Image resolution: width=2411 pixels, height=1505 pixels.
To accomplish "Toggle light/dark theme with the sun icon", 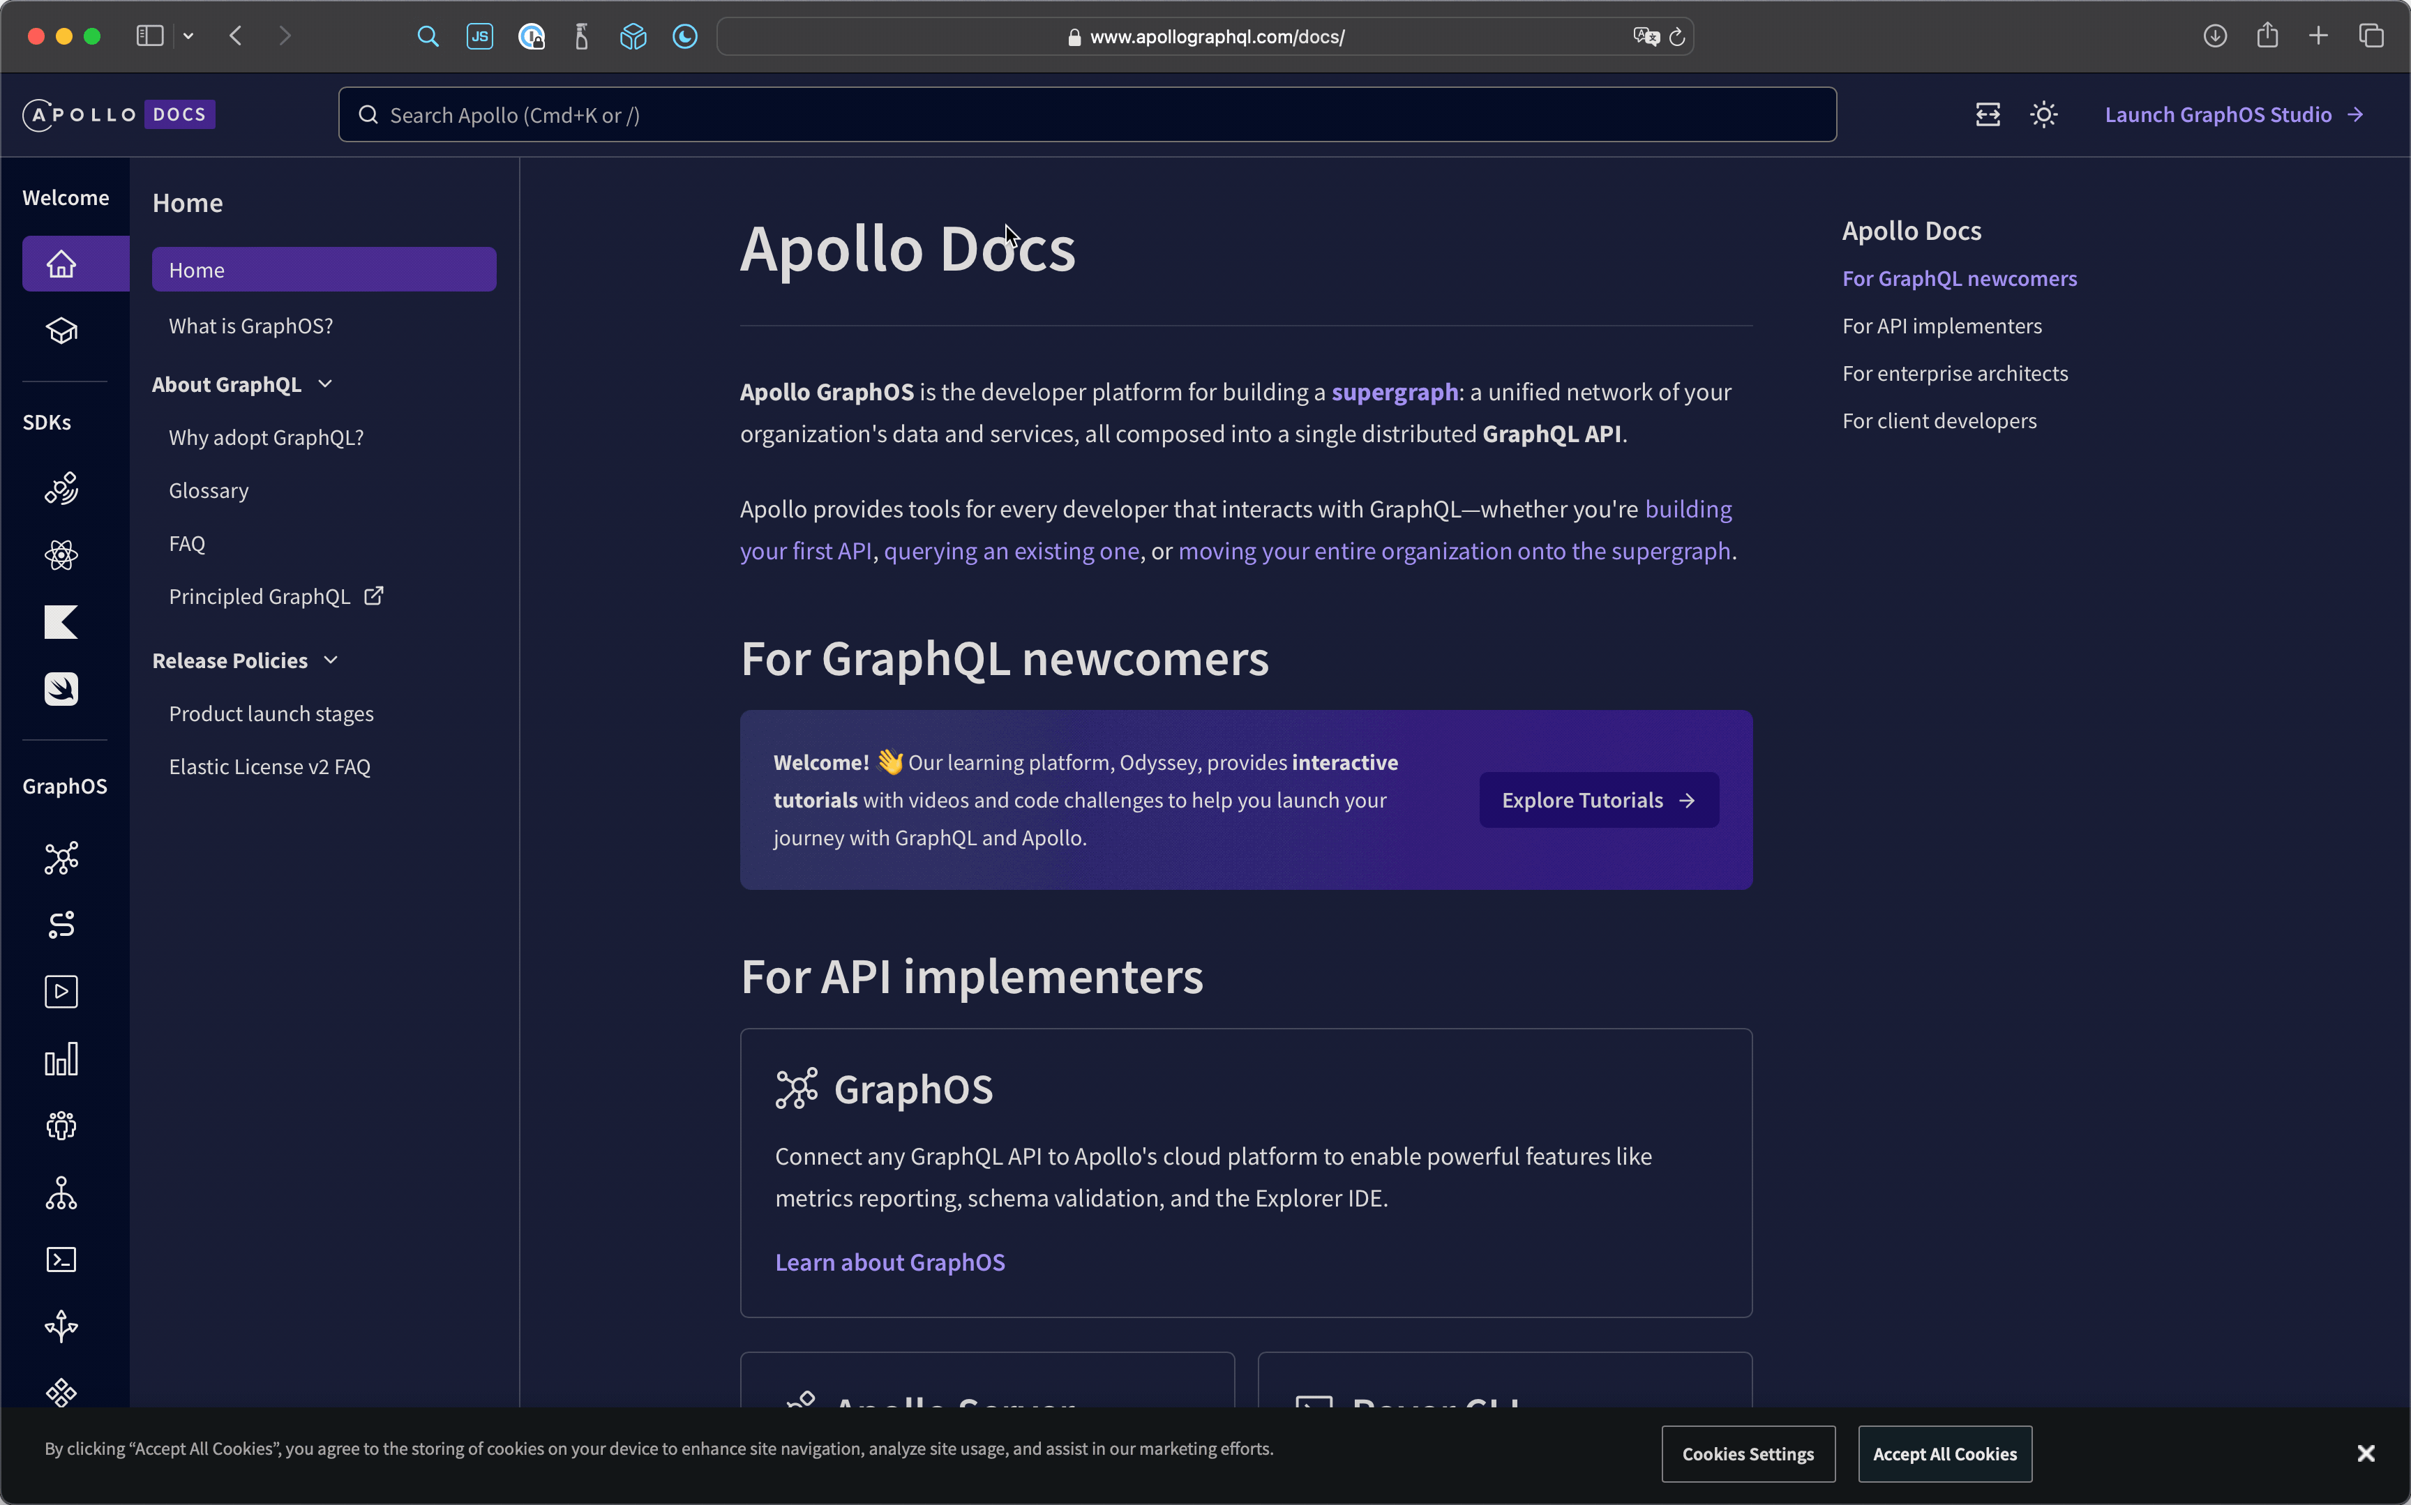I will pos(2043,114).
